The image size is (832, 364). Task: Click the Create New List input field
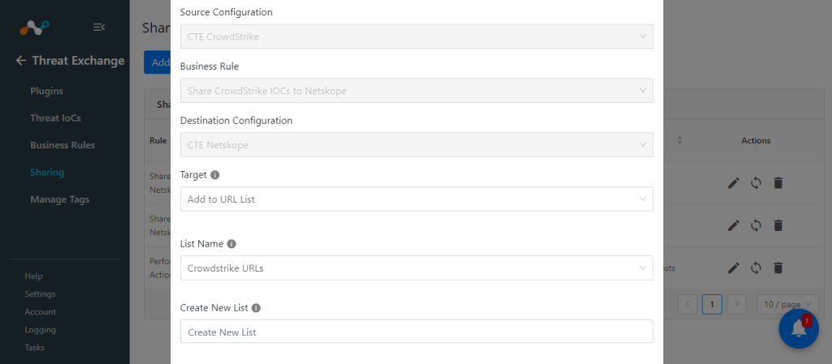click(x=417, y=332)
